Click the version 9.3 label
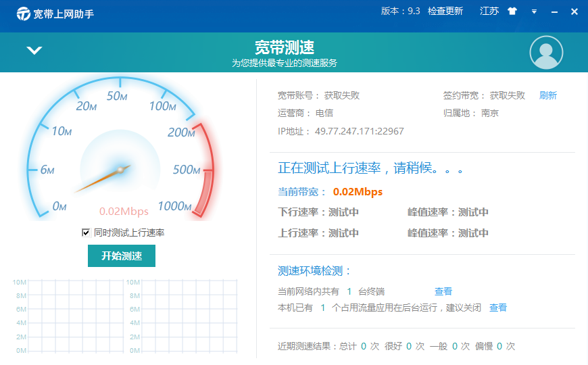The image size is (588, 365). (x=400, y=11)
